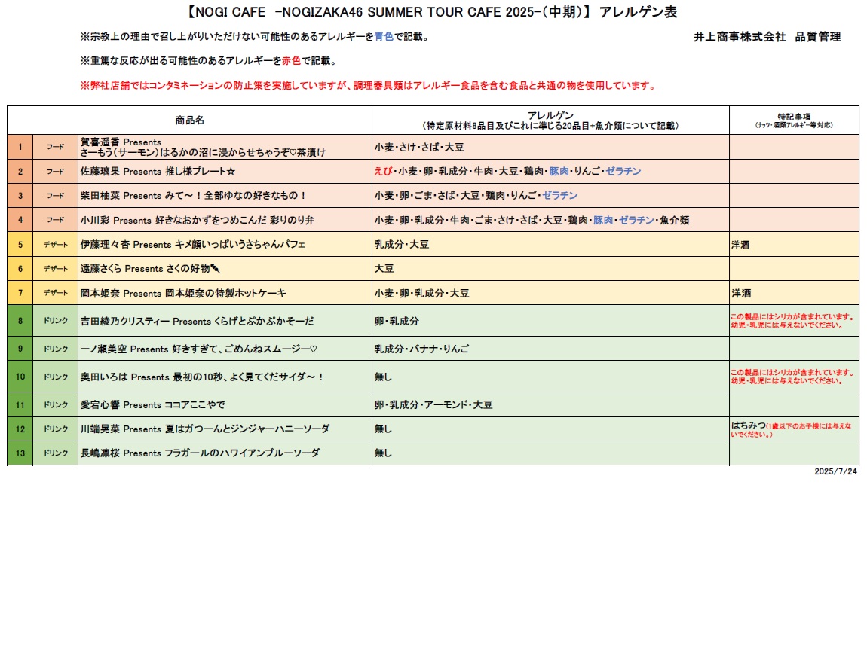Viewport: 867px width, 671px height.
Task: Click the "フード" category cell in row 1
Action: tap(55, 147)
